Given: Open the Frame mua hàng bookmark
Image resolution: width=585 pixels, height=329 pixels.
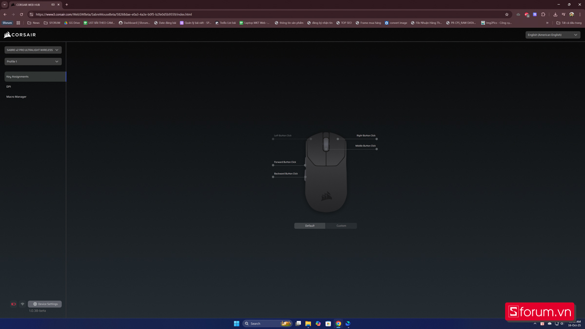Looking at the screenshot, I should click(x=368, y=23).
